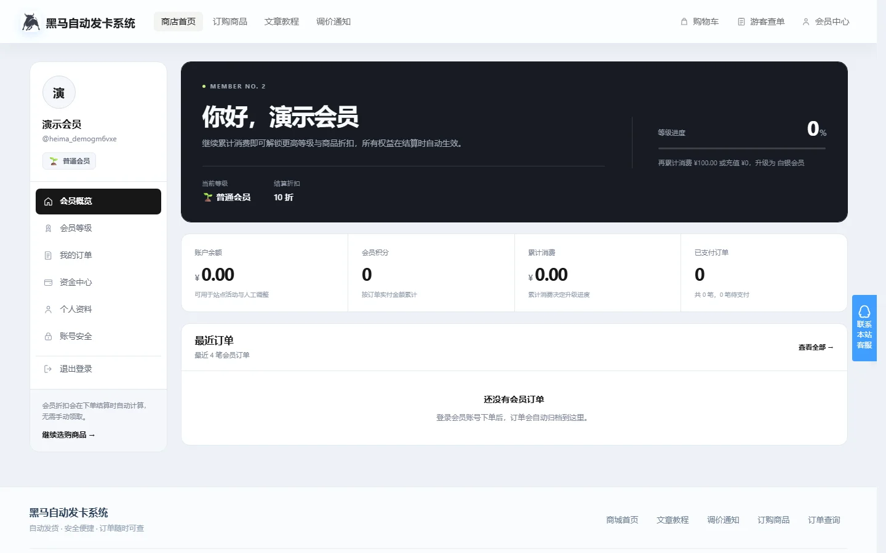Click the footer 黑马自动发卡系统 title
886x553 pixels.
click(69, 512)
